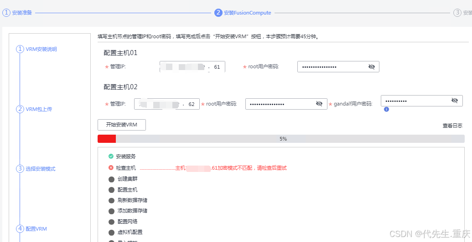Click the step 1 circle for 安装准备
Image resolution: width=472 pixels, height=242 pixels.
click(x=6, y=13)
